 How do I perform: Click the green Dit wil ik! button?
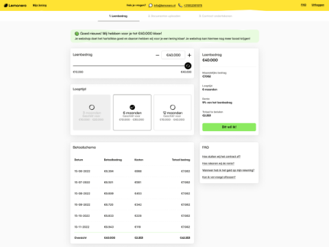[x=229, y=127]
